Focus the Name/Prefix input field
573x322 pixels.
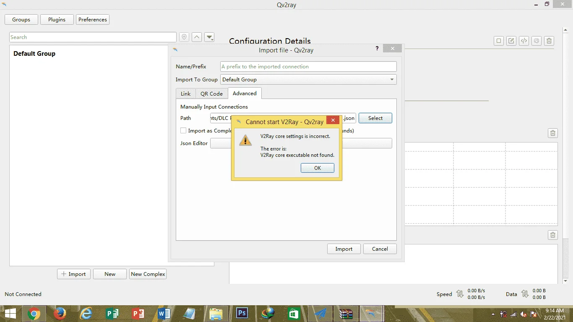point(308,66)
